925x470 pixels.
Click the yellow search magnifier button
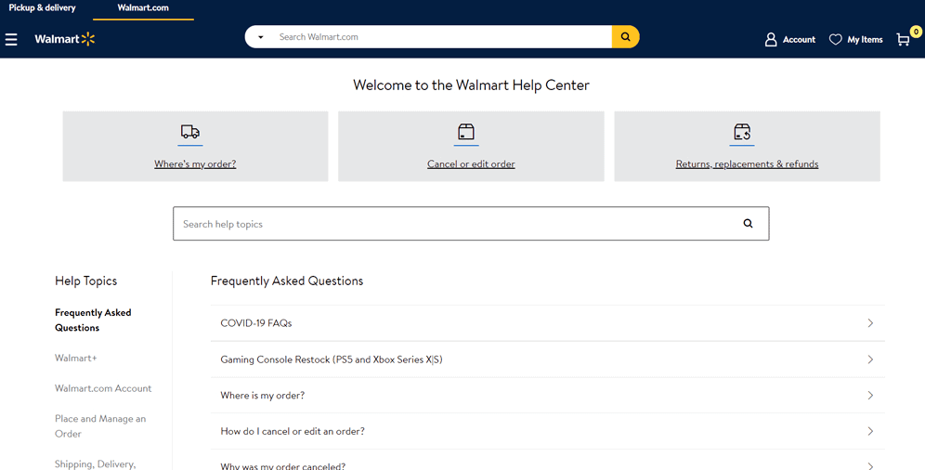625,36
